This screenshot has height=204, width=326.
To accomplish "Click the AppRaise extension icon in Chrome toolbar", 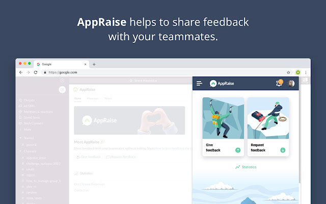I will 298,72.
